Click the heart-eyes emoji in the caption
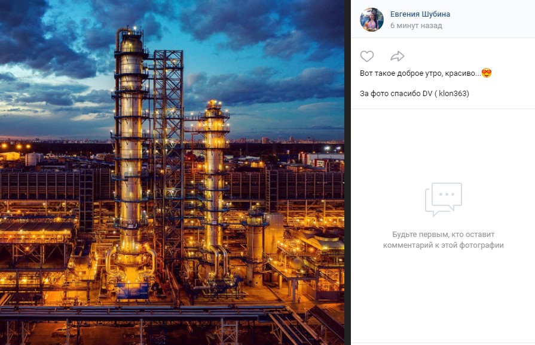 click(486, 73)
